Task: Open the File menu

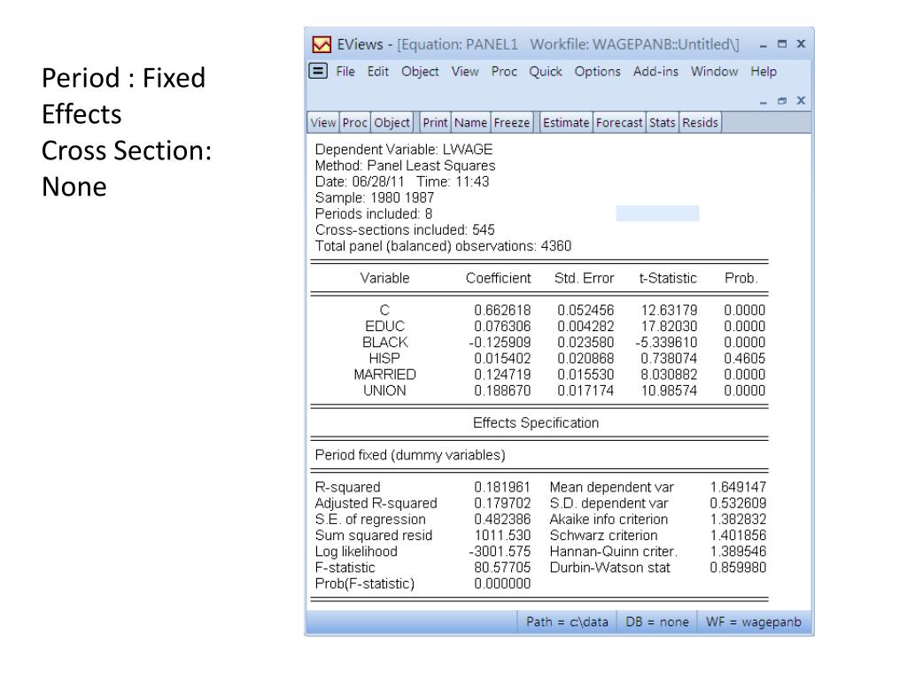Action: [345, 72]
